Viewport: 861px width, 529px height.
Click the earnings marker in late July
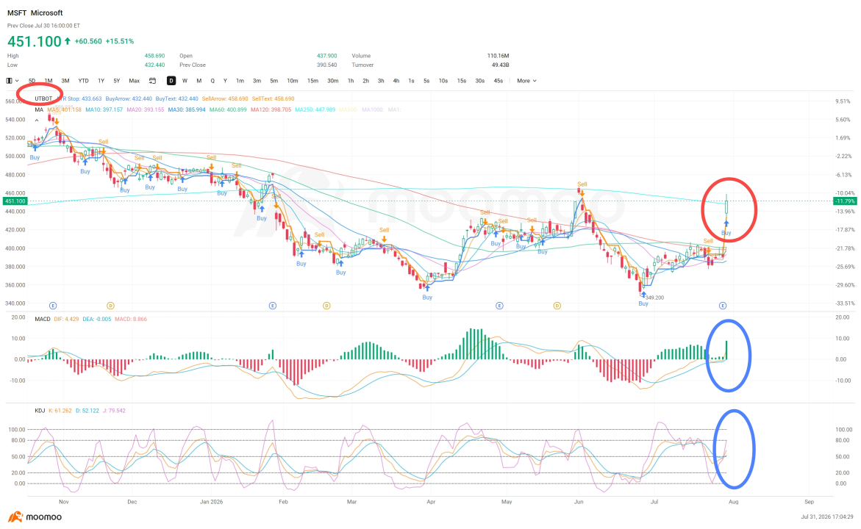[723, 306]
